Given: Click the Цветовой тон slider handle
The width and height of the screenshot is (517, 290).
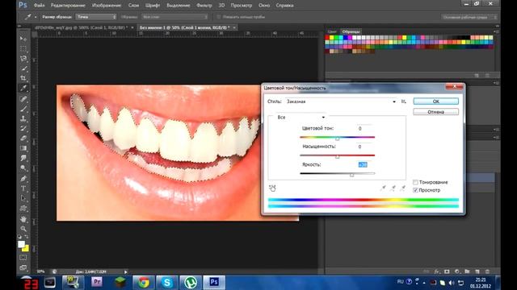Looking at the screenshot, I should pos(338,139).
